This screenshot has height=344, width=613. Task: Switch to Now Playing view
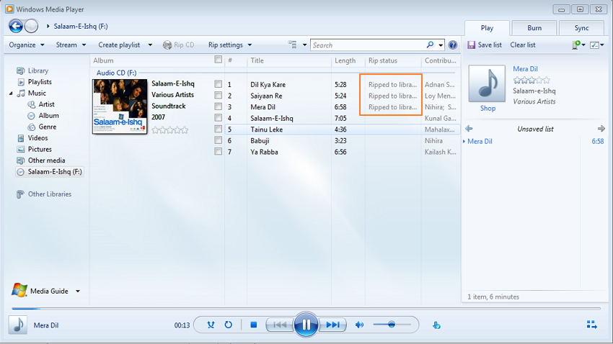pyautogui.click(x=592, y=325)
